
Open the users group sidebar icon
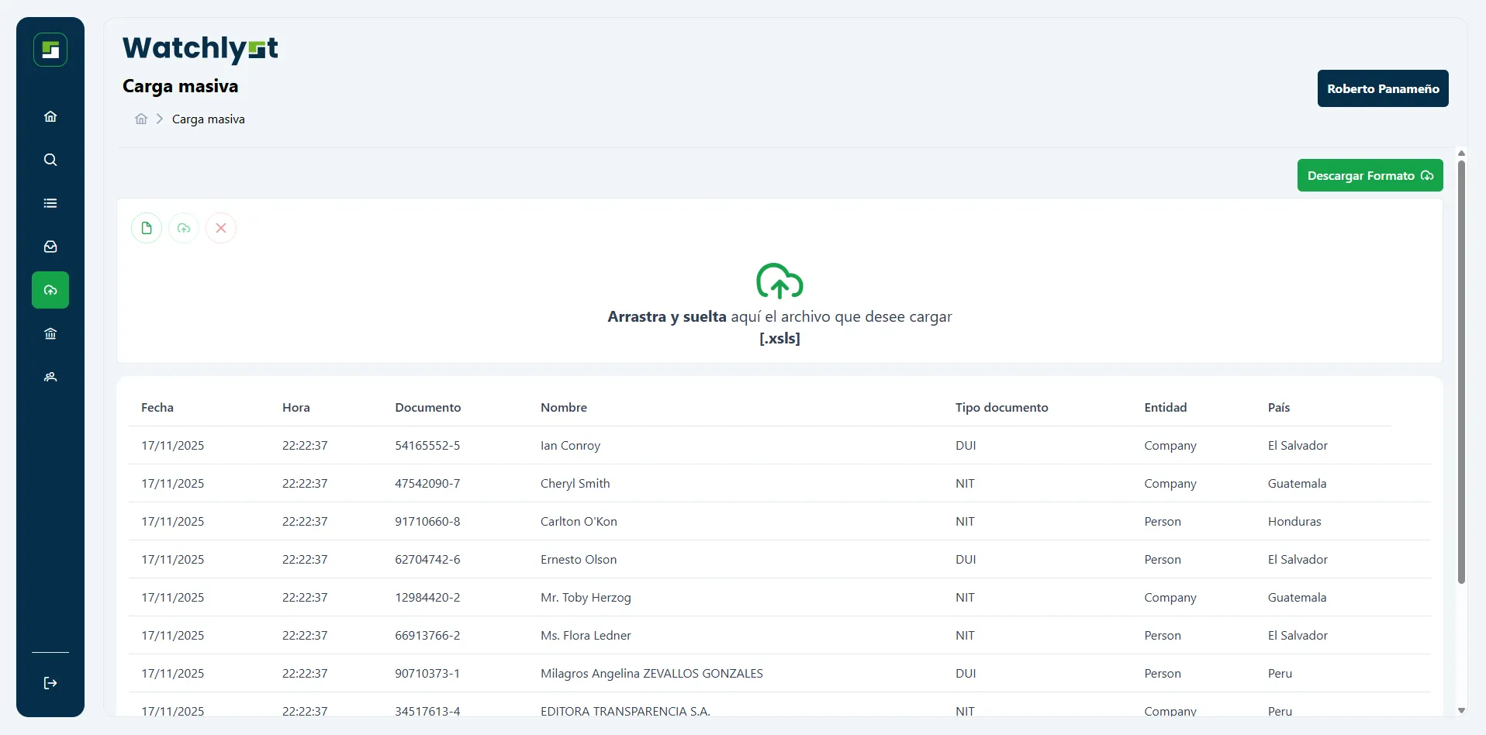50,377
